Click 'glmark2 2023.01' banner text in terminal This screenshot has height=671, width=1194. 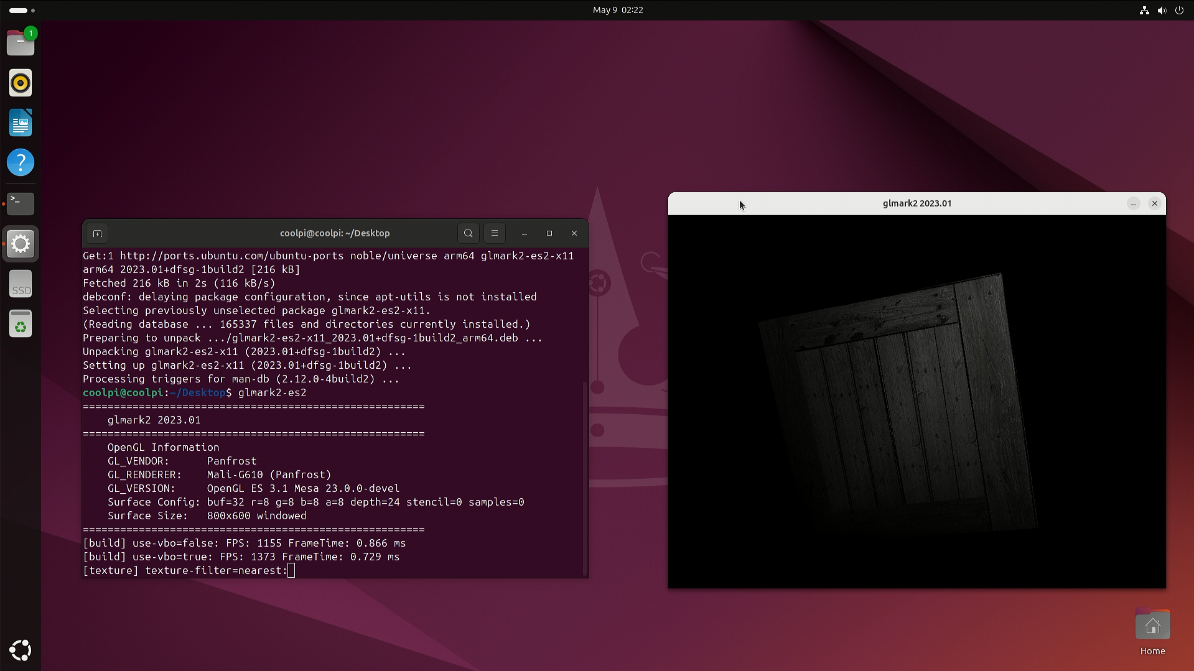click(154, 420)
